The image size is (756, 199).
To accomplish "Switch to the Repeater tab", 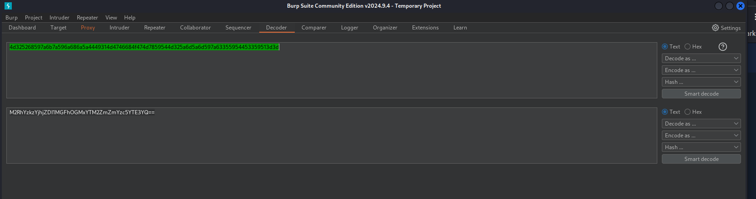I will tap(155, 28).
